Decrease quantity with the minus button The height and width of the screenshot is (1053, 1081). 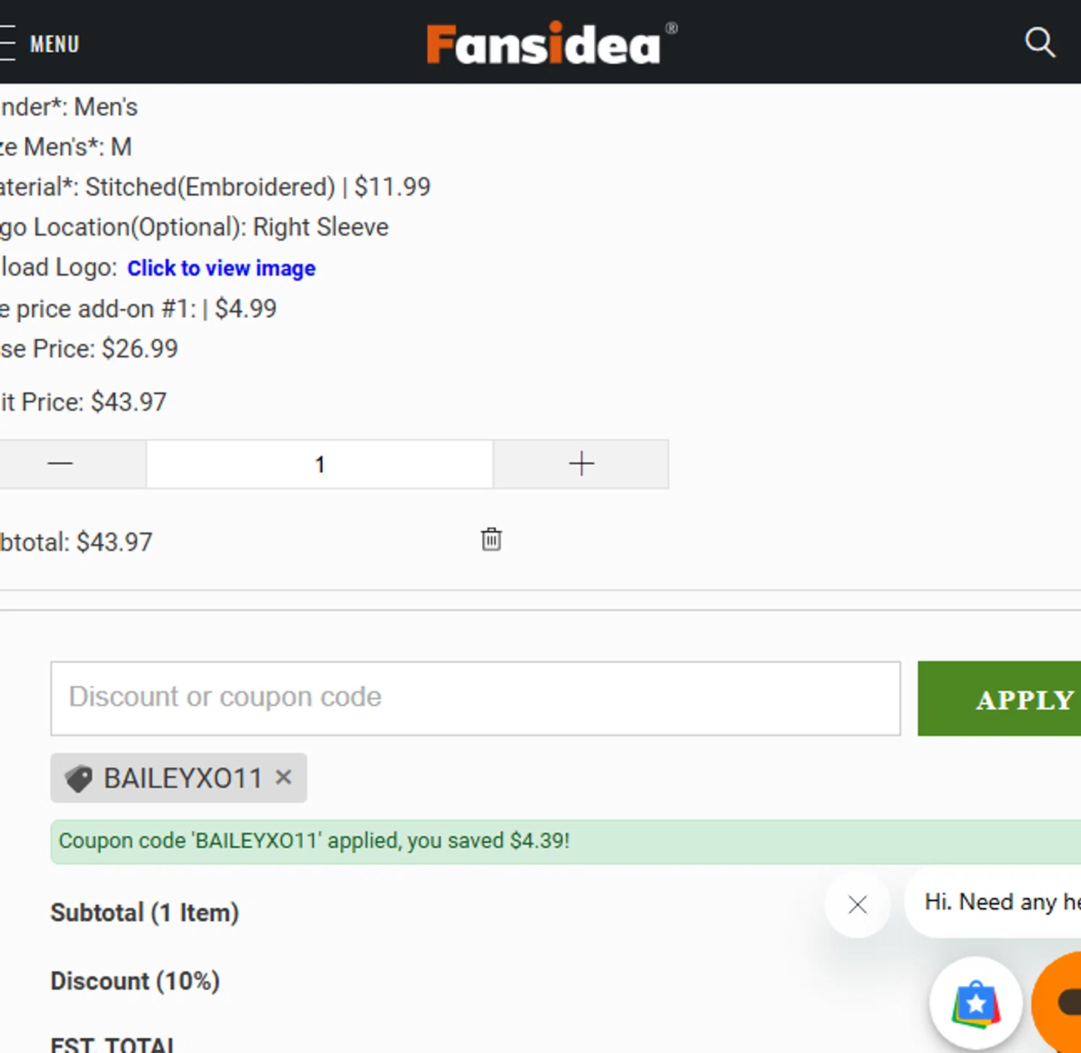click(61, 464)
